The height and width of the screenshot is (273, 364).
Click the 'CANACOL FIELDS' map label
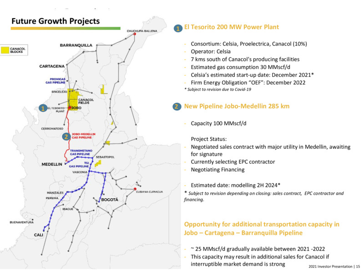pos(86,101)
